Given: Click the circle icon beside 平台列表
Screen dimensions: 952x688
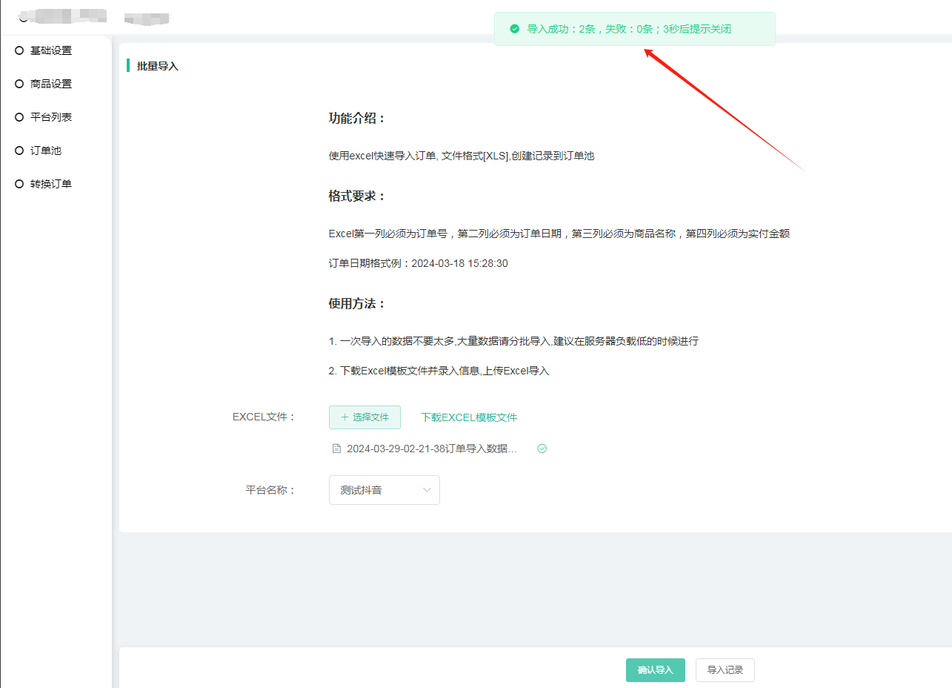Looking at the screenshot, I should 20,117.
